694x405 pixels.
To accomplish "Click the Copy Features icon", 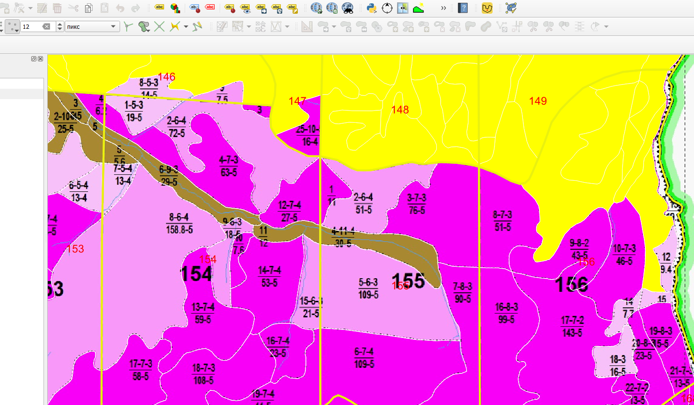I will pos(88,8).
